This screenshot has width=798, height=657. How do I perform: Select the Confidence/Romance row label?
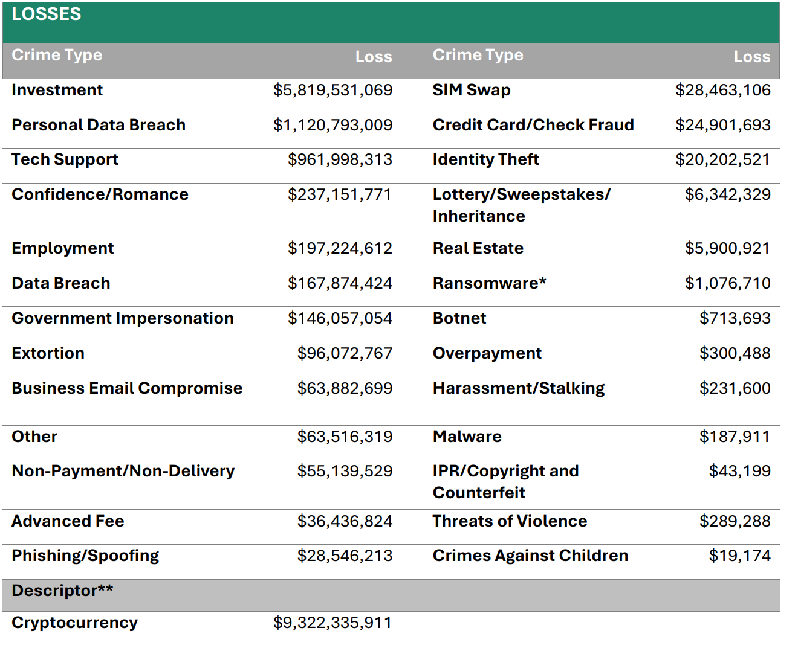[100, 194]
